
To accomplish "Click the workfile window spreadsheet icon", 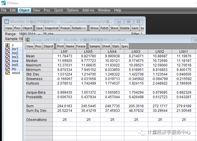I will pyautogui.click(x=7, y=22).
